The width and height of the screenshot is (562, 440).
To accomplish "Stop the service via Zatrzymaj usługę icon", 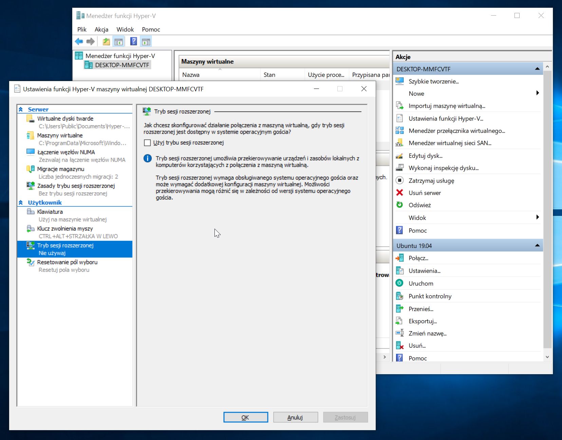I will [x=399, y=180].
